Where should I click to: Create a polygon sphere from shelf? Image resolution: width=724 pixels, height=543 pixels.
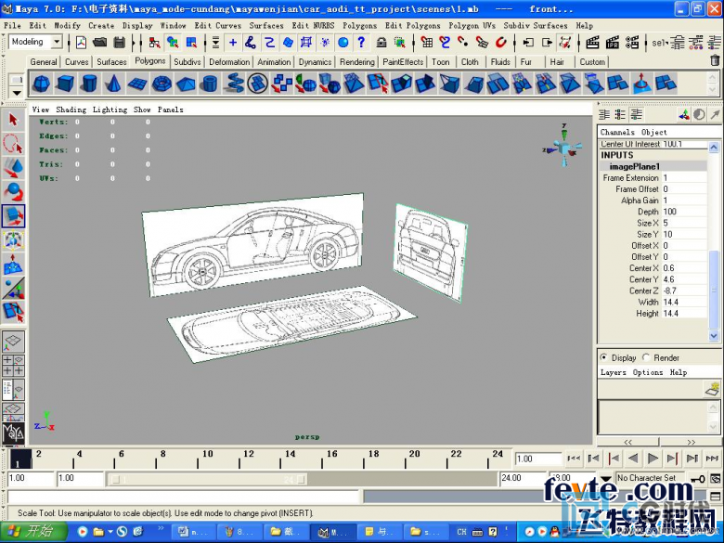click(x=42, y=84)
